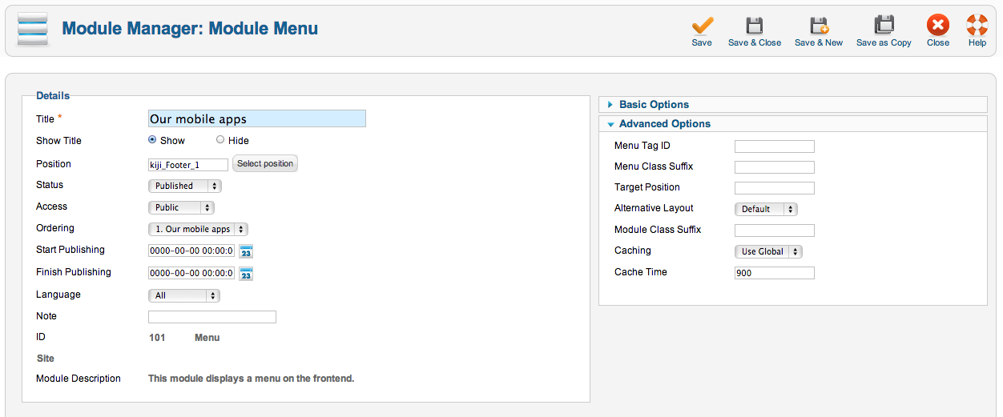Click the red Close icon

[x=937, y=25]
